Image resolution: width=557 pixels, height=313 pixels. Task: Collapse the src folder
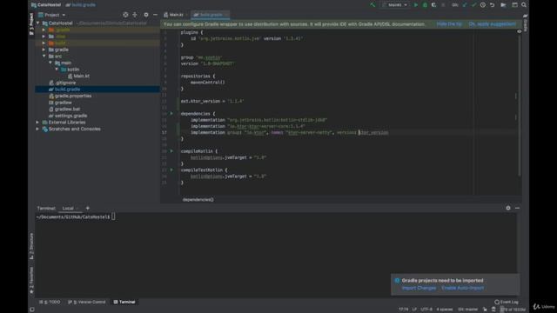[44, 56]
